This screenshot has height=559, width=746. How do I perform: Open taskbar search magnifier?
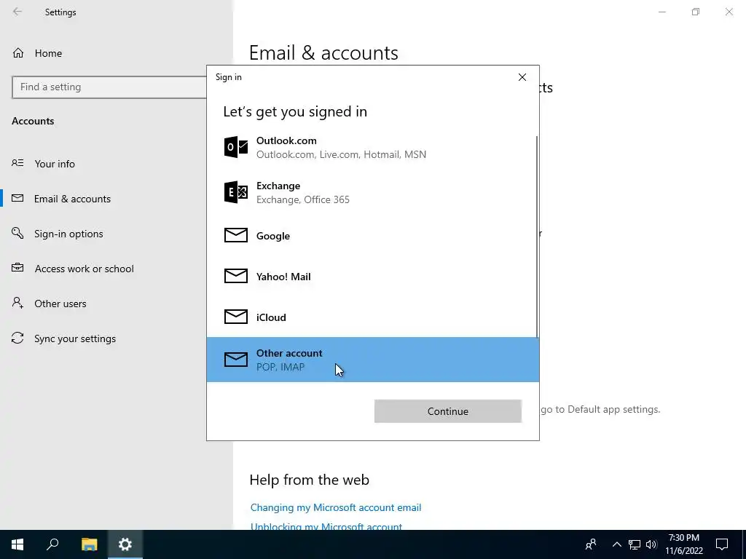[52, 544]
